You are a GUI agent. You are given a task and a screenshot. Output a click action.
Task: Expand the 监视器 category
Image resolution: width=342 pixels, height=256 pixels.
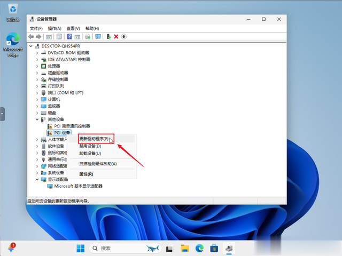pos(37,106)
